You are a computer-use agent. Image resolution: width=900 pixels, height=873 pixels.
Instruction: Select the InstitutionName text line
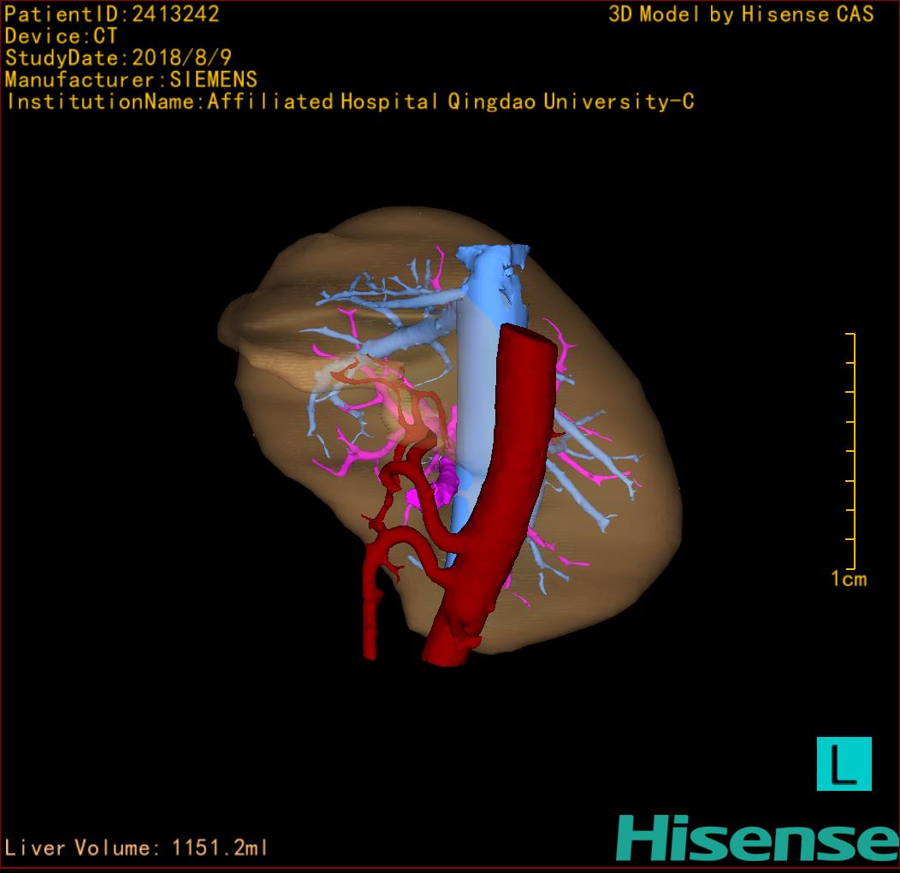tap(349, 102)
